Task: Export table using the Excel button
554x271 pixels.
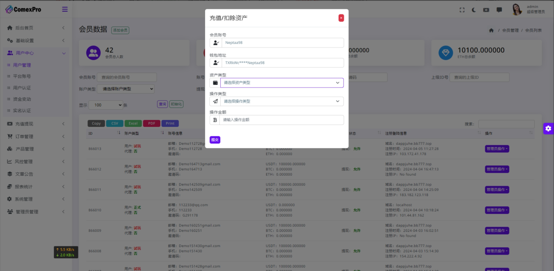Action: point(133,123)
